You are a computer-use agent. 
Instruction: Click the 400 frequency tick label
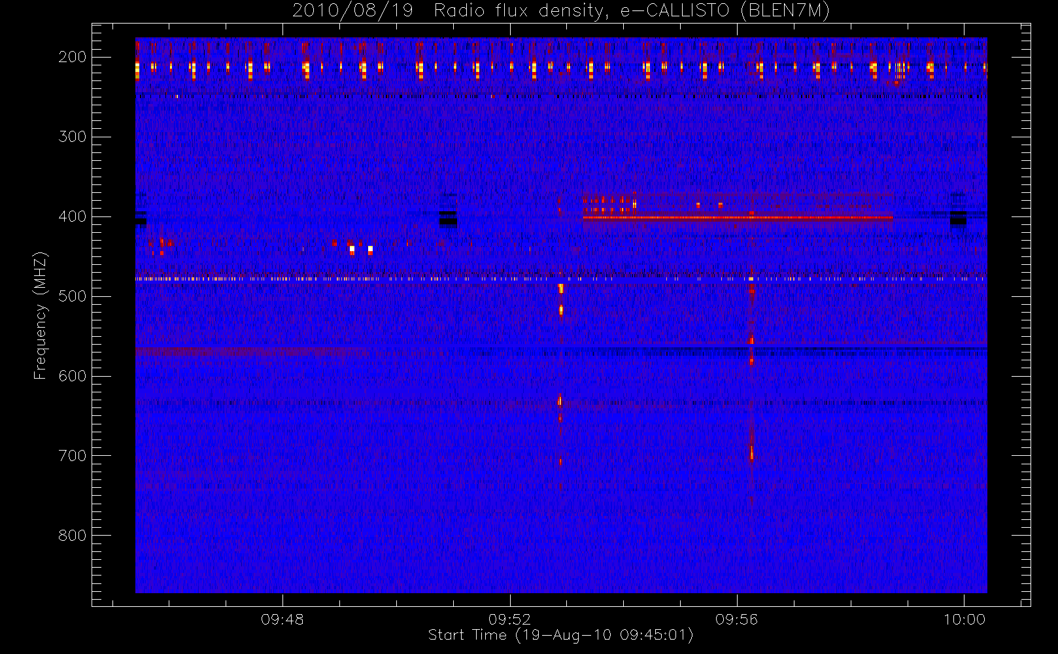(x=73, y=216)
